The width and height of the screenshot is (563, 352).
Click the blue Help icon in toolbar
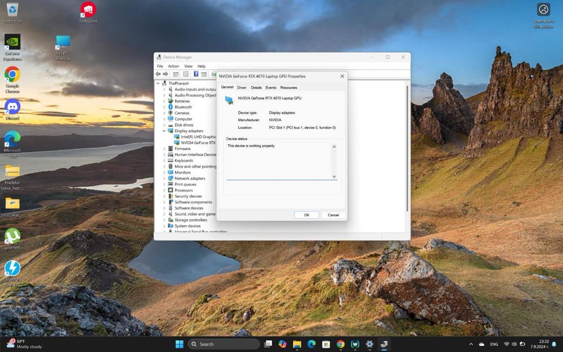196,74
